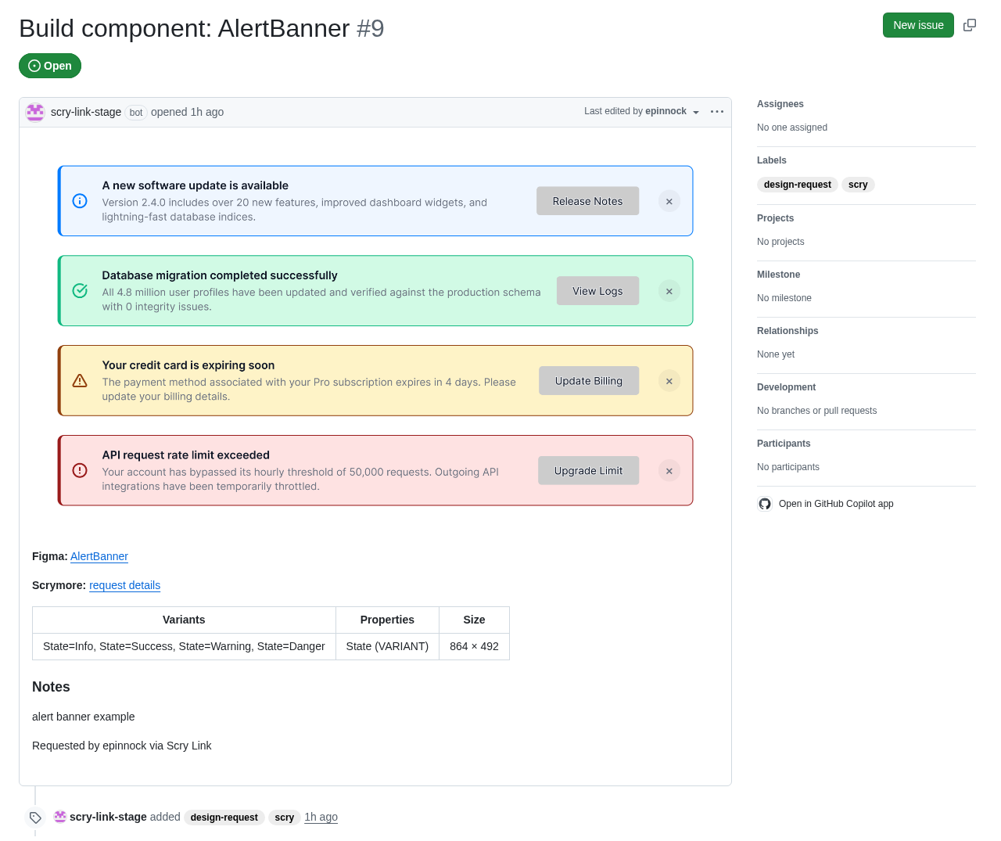The height and width of the screenshot is (841, 1001).
Task: Dismiss the credit card expiring banner
Action: tap(669, 381)
